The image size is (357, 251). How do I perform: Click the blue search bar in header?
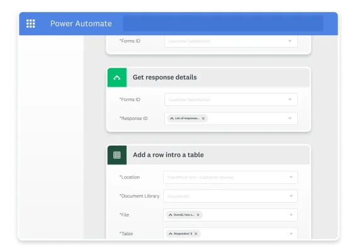click(223, 23)
